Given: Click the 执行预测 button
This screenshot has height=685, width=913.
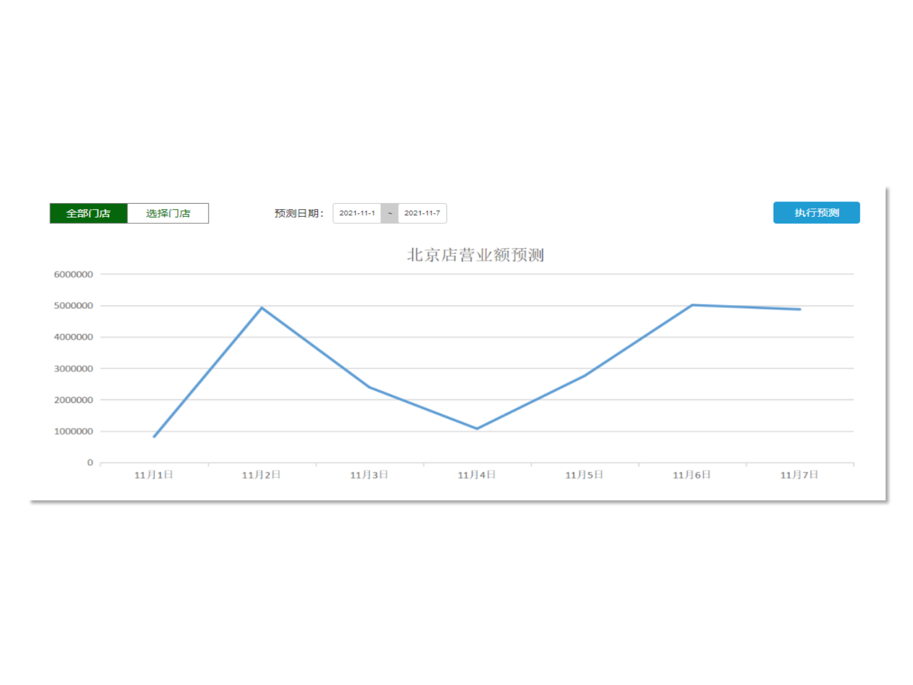Looking at the screenshot, I should (x=816, y=213).
